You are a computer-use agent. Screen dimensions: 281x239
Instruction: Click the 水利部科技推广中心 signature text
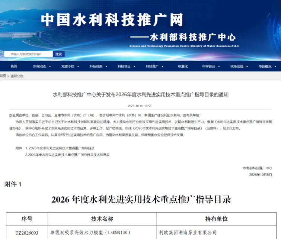click(257, 168)
